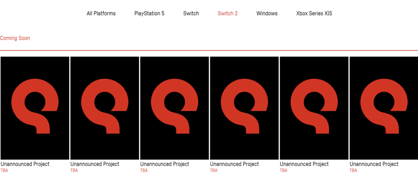The width and height of the screenshot is (418, 178).
Task: Switch to the PlayStation 5 platform tab
Action: coord(149,13)
